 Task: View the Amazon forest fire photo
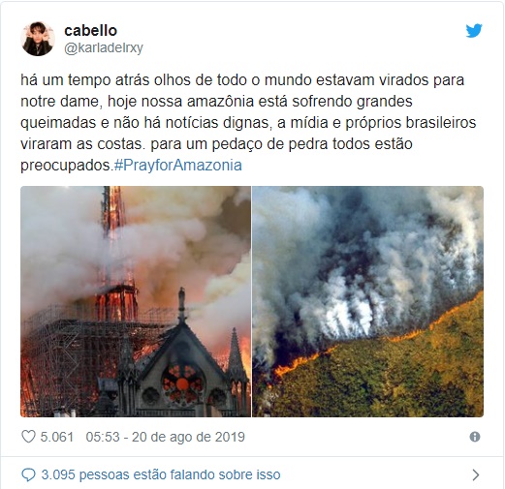click(x=367, y=301)
